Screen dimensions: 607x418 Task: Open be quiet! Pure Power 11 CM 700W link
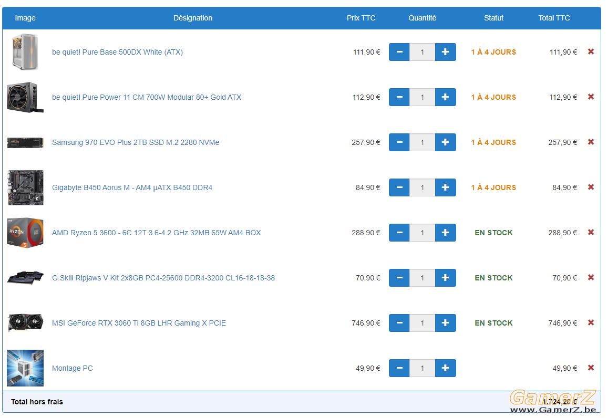(x=147, y=98)
